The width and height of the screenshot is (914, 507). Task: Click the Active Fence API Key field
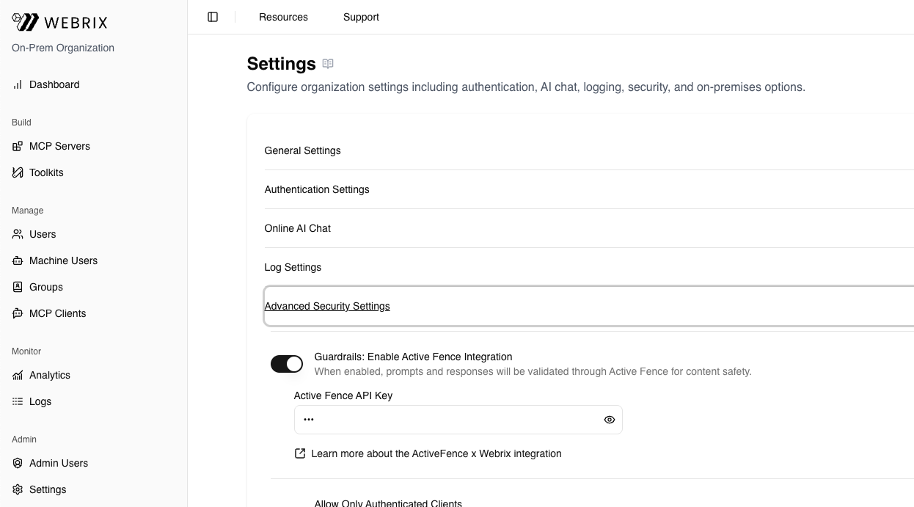tap(447, 420)
